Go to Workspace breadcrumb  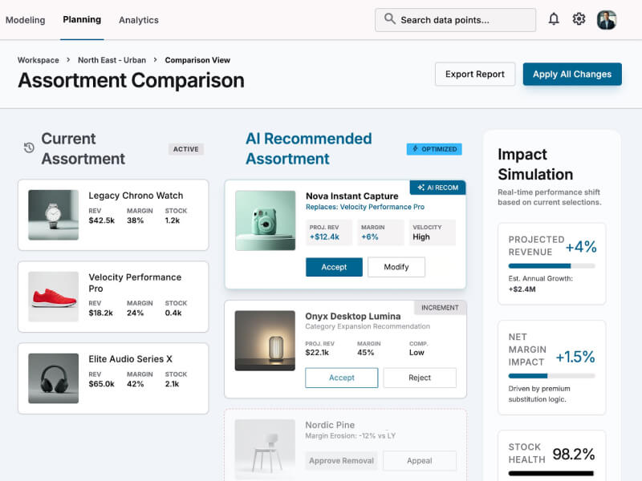pyautogui.click(x=38, y=60)
